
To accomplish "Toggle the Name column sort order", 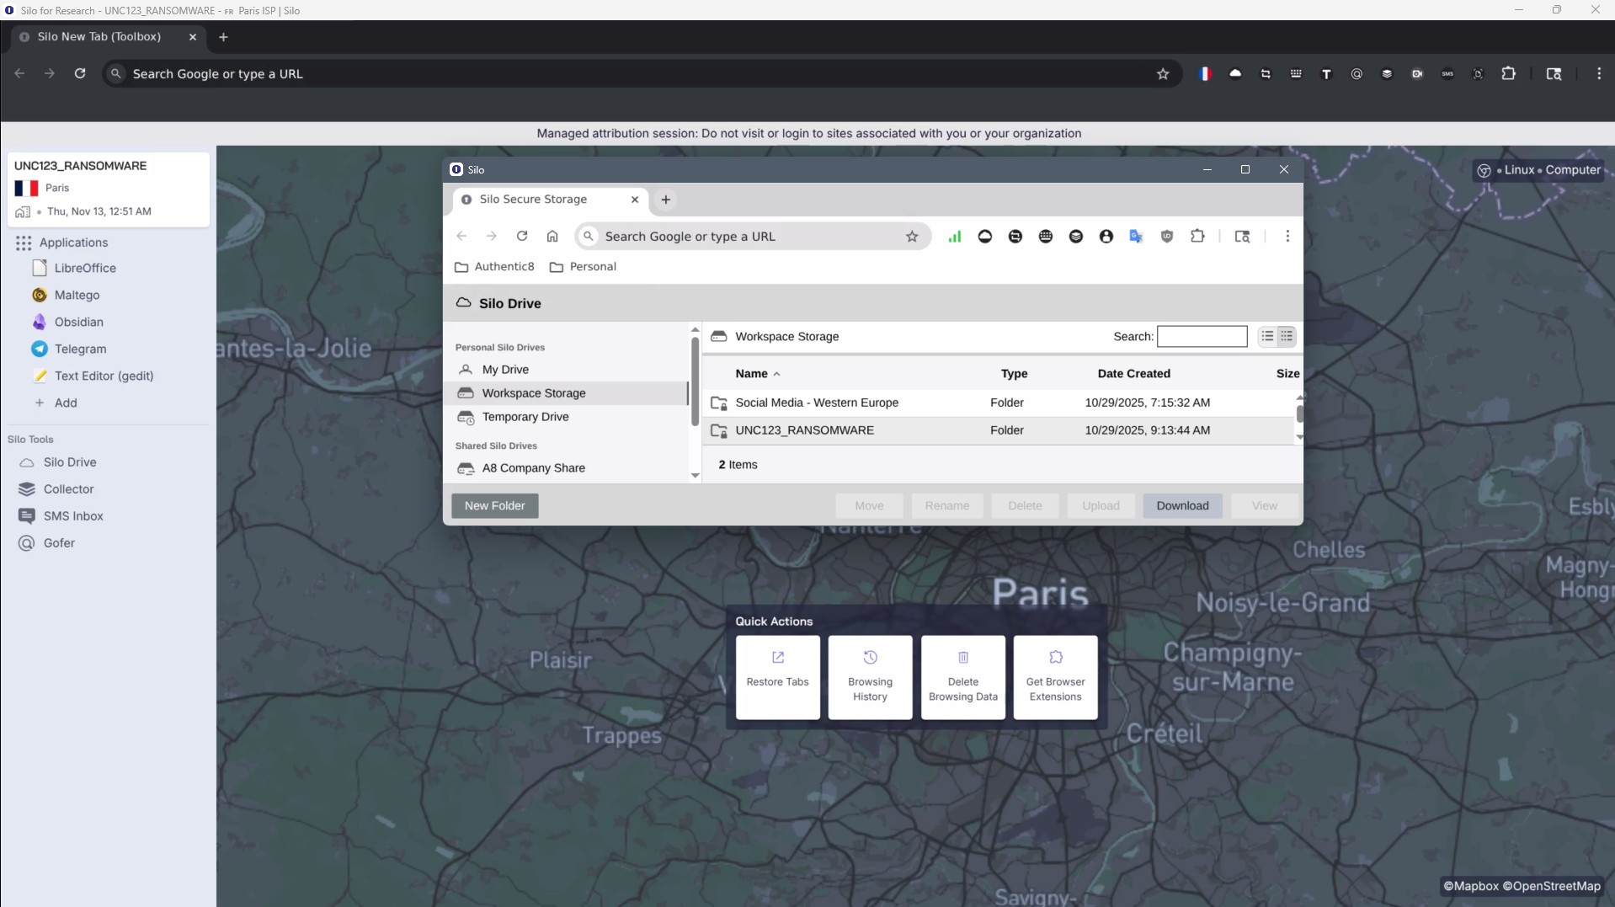I will click(x=756, y=374).
